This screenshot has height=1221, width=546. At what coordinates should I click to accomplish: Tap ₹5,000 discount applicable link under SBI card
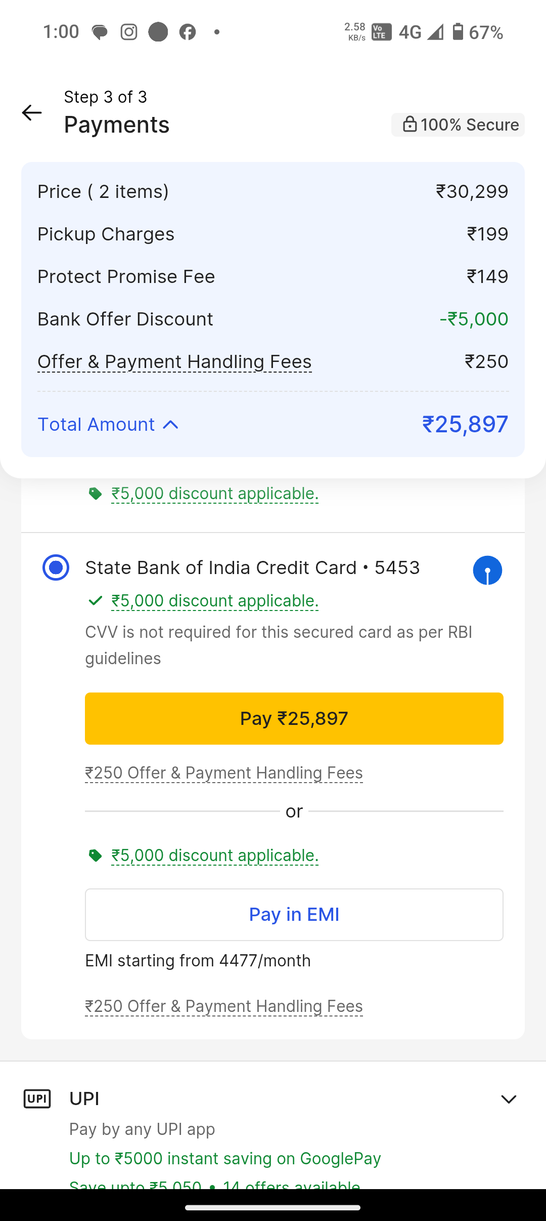(x=214, y=600)
